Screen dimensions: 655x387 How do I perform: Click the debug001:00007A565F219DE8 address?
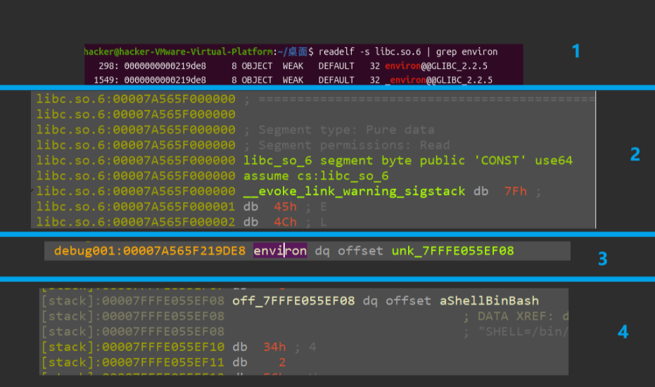coord(150,250)
